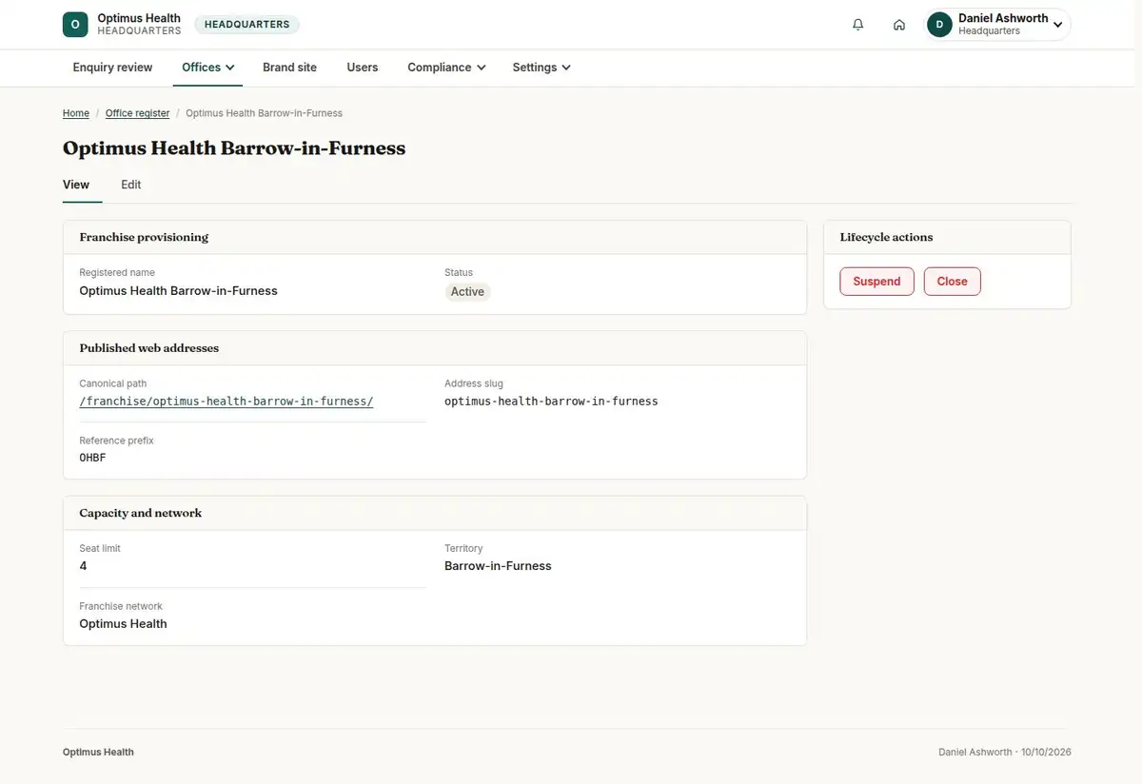This screenshot has width=1142, height=784.
Task: Click the territory value Barrow-in-Furness
Action: pos(498,566)
